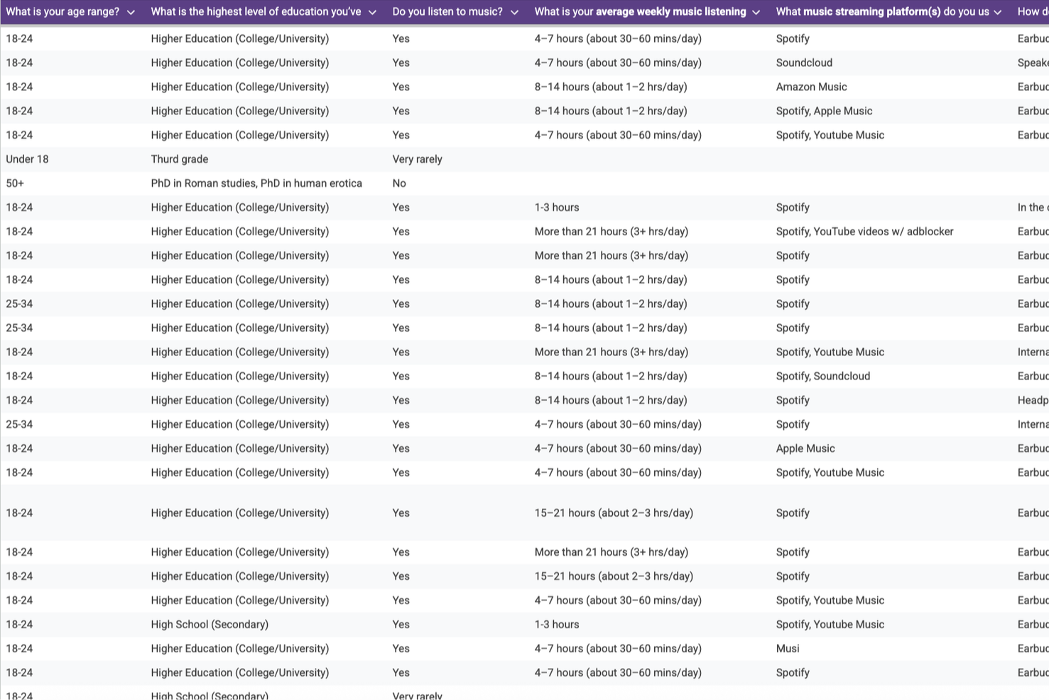
Task: Select '18-24' in the Soundcloud row
Action: pyautogui.click(x=19, y=63)
